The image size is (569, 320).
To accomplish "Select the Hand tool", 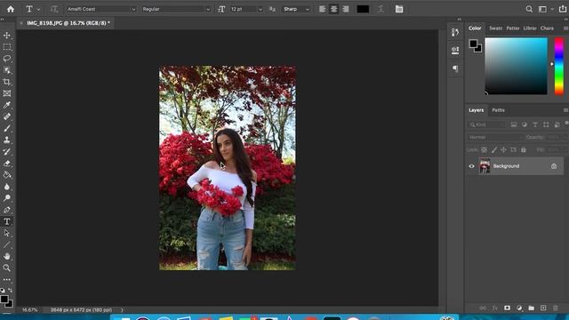I will (7, 256).
